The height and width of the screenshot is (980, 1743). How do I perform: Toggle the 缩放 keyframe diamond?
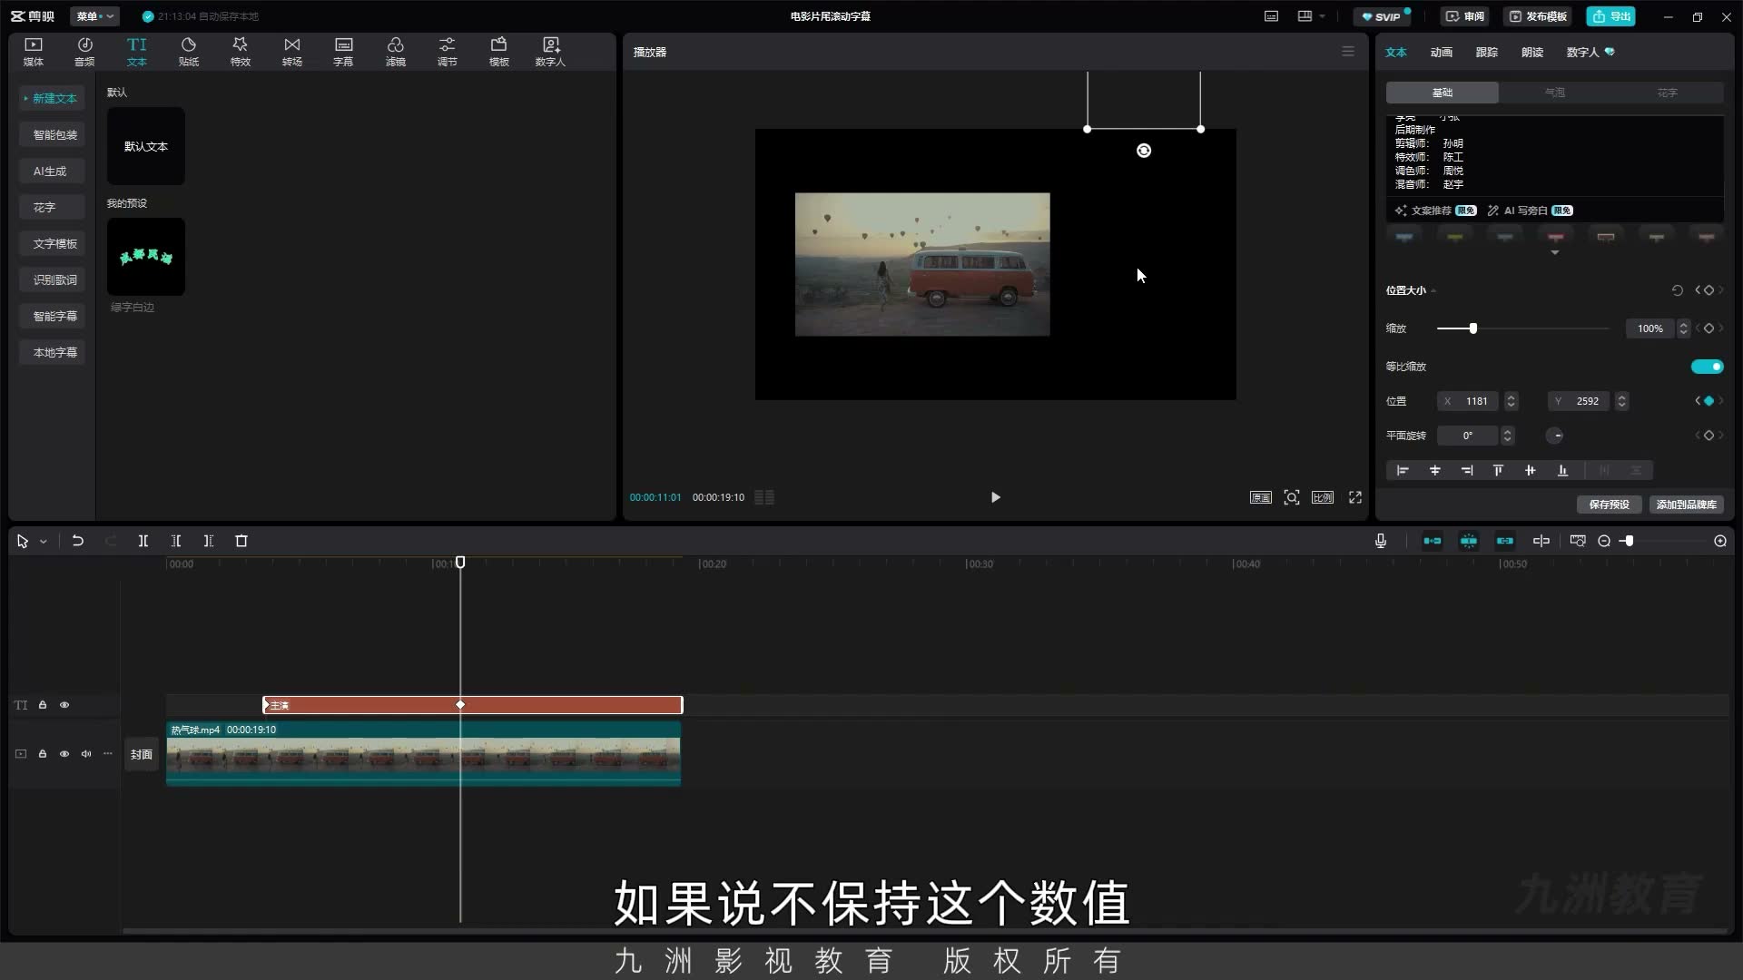pyautogui.click(x=1709, y=328)
